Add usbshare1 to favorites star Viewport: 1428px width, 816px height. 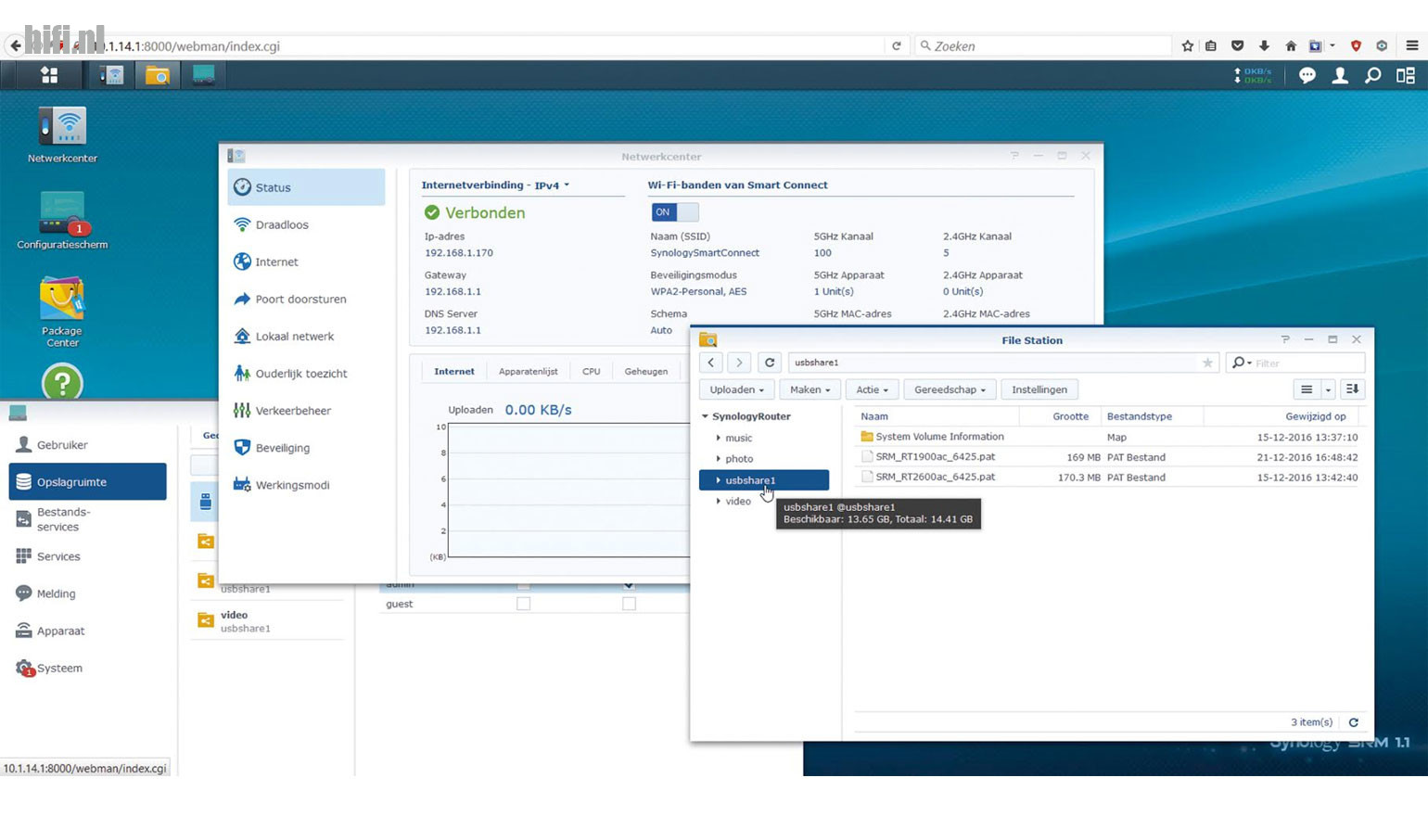[x=1207, y=363]
